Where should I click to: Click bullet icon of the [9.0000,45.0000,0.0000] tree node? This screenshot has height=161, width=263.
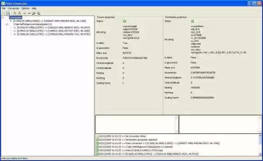[11, 21]
